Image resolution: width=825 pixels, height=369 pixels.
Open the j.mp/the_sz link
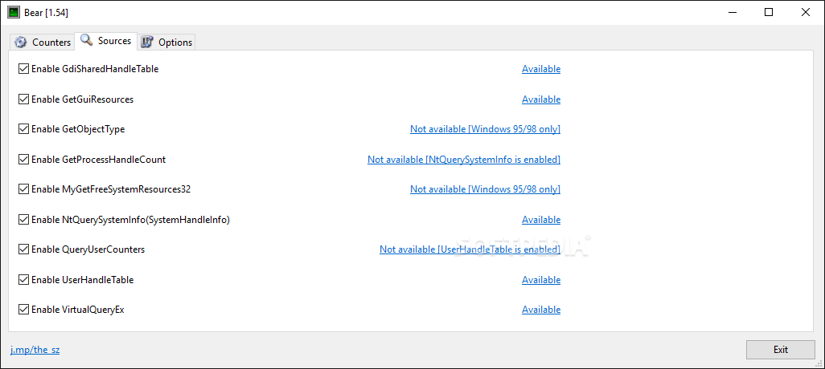pos(35,350)
